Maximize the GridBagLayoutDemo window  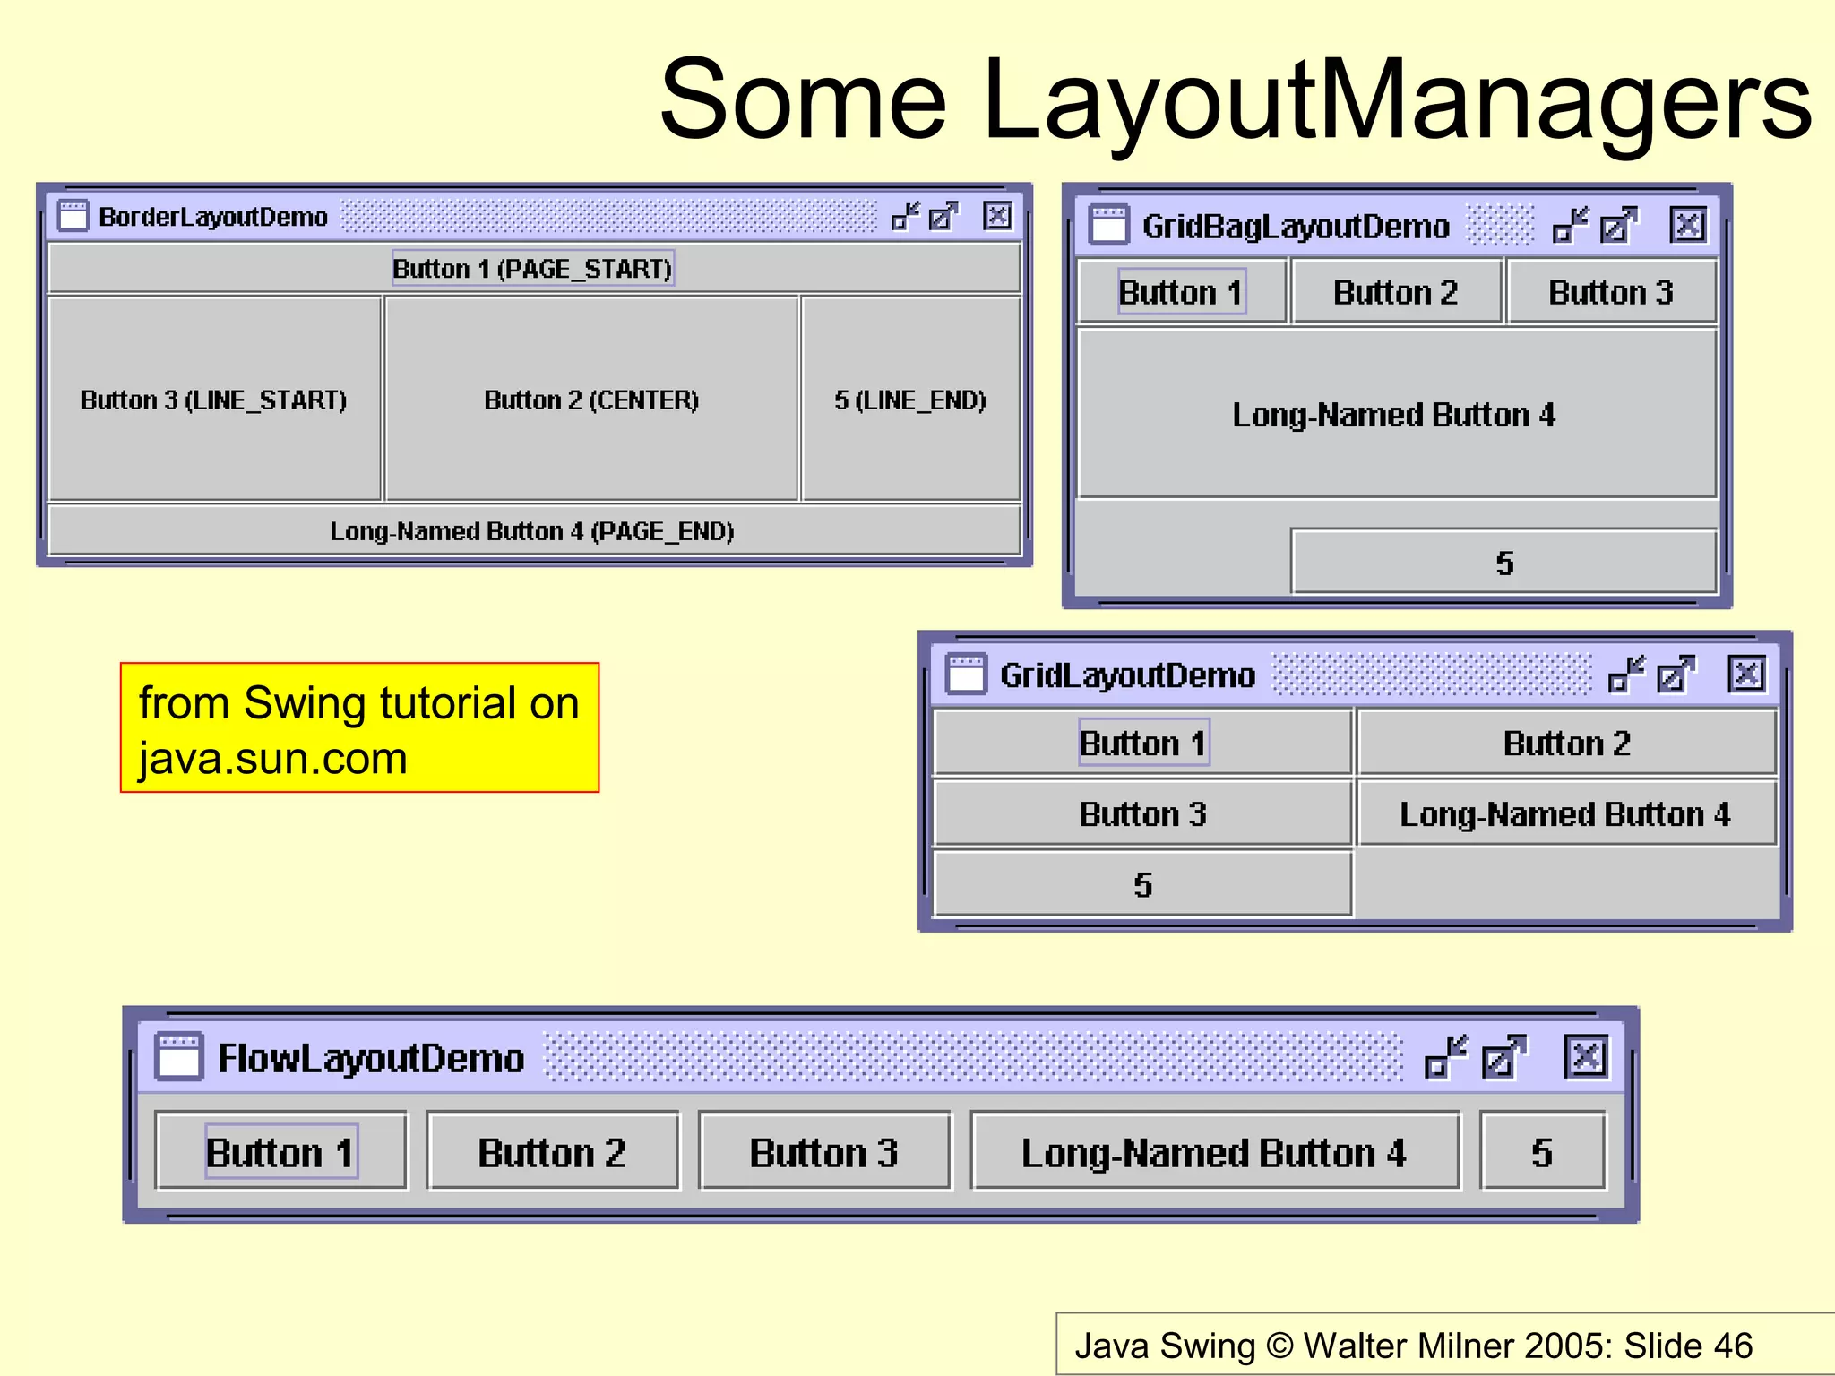[x=1618, y=225]
